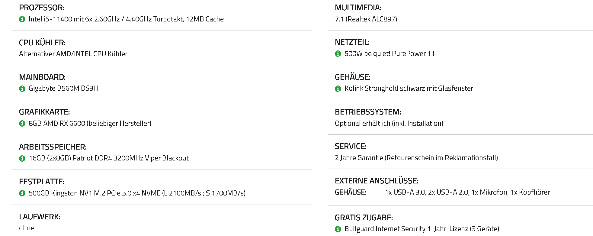
Task: Click the 2 Jahre Garantie service text
Action: (416, 158)
